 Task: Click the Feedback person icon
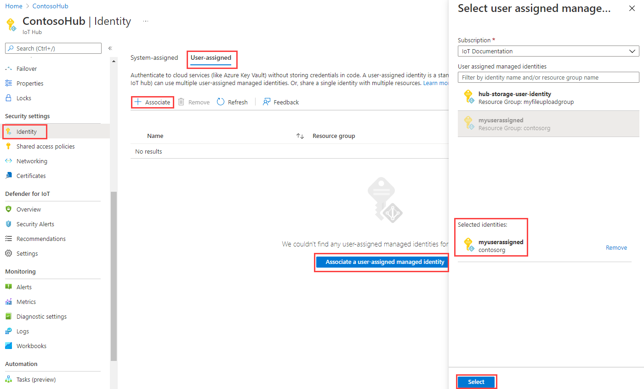pos(267,102)
